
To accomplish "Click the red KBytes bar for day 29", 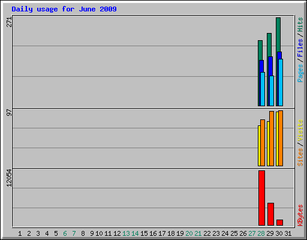I will point(270,214).
